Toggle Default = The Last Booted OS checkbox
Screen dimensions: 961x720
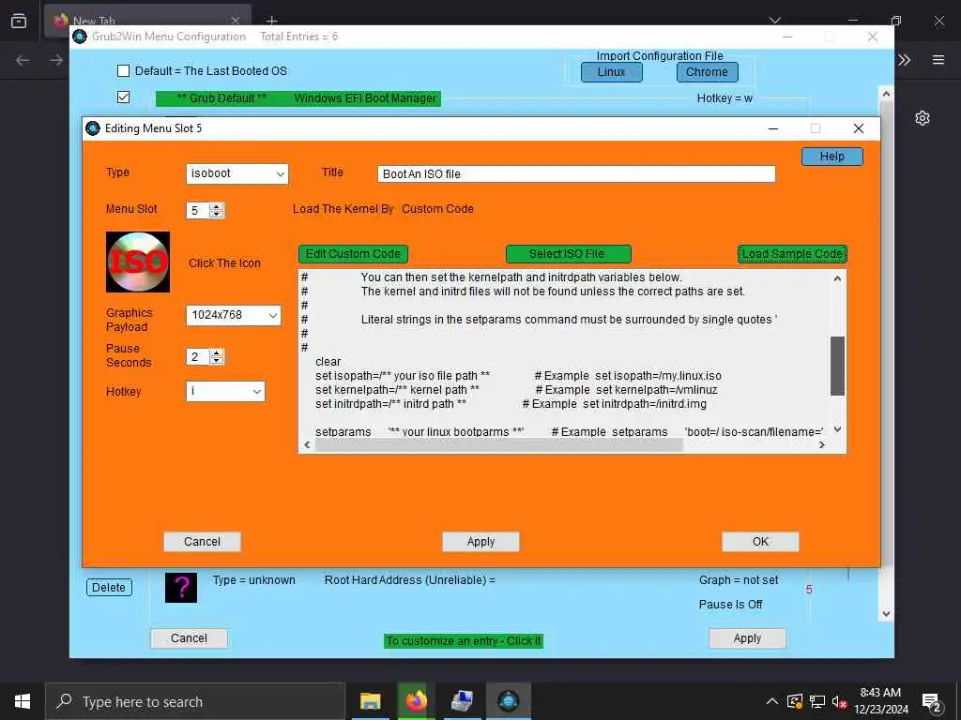pos(123,71)
